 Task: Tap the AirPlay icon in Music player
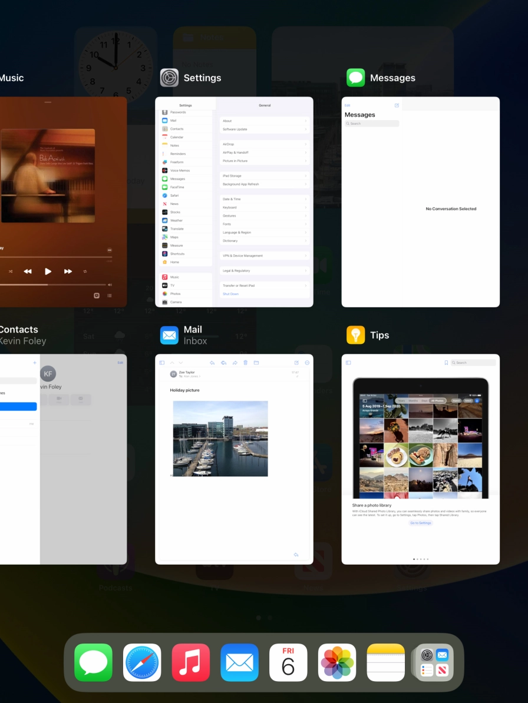97,296
